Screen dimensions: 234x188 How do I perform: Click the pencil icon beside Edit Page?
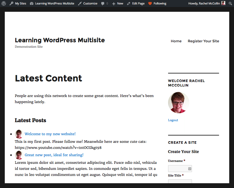[129, 3]
